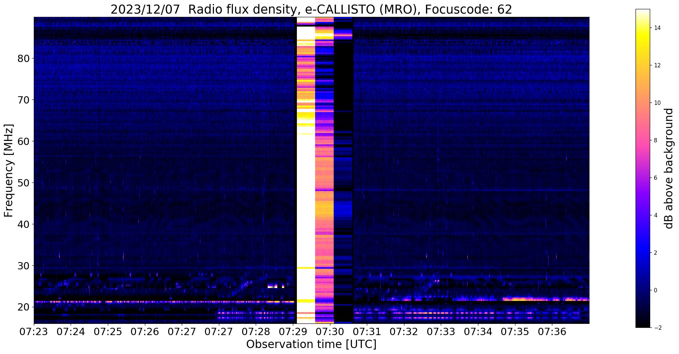The image size is (679, 354).
Task: Click the 07:24 time tick label
Action: click(x=71, y=331)
